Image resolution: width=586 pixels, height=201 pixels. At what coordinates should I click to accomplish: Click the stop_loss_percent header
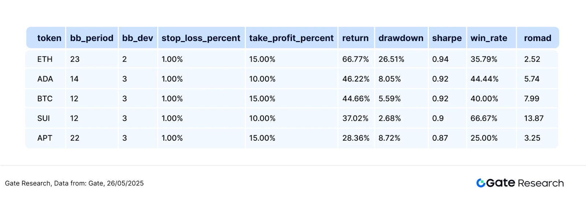tap(201, 38)
